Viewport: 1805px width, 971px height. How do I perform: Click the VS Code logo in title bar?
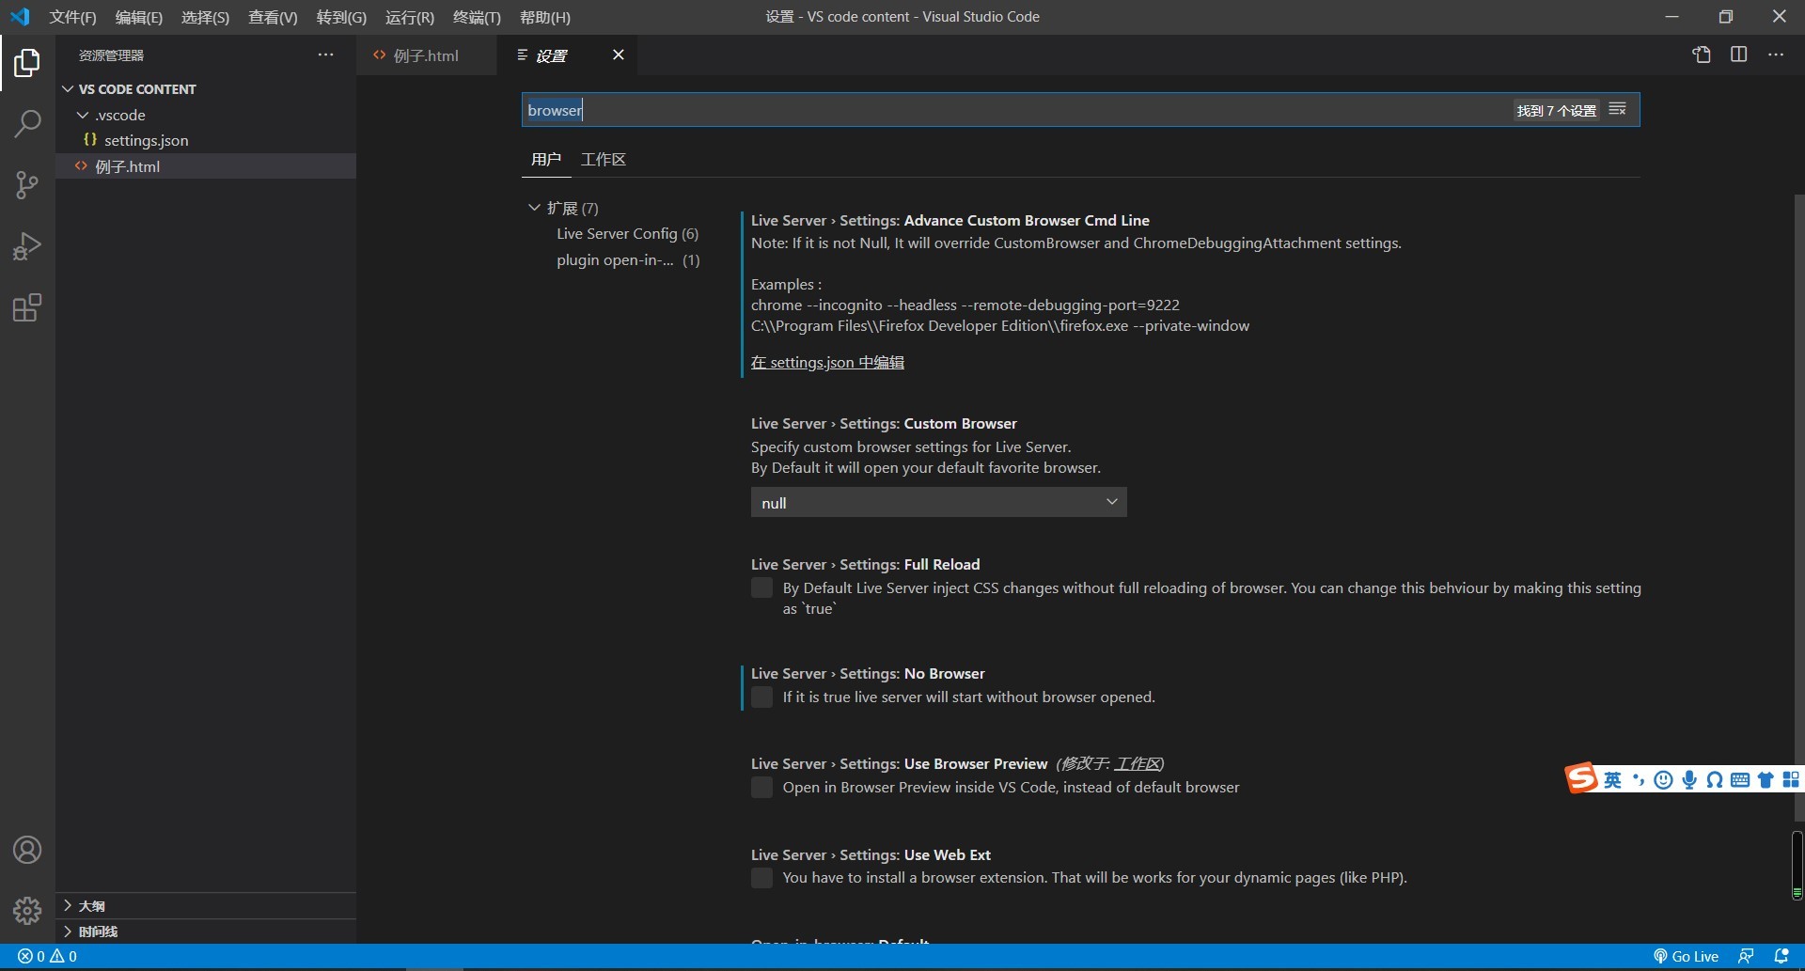point(20,17)
